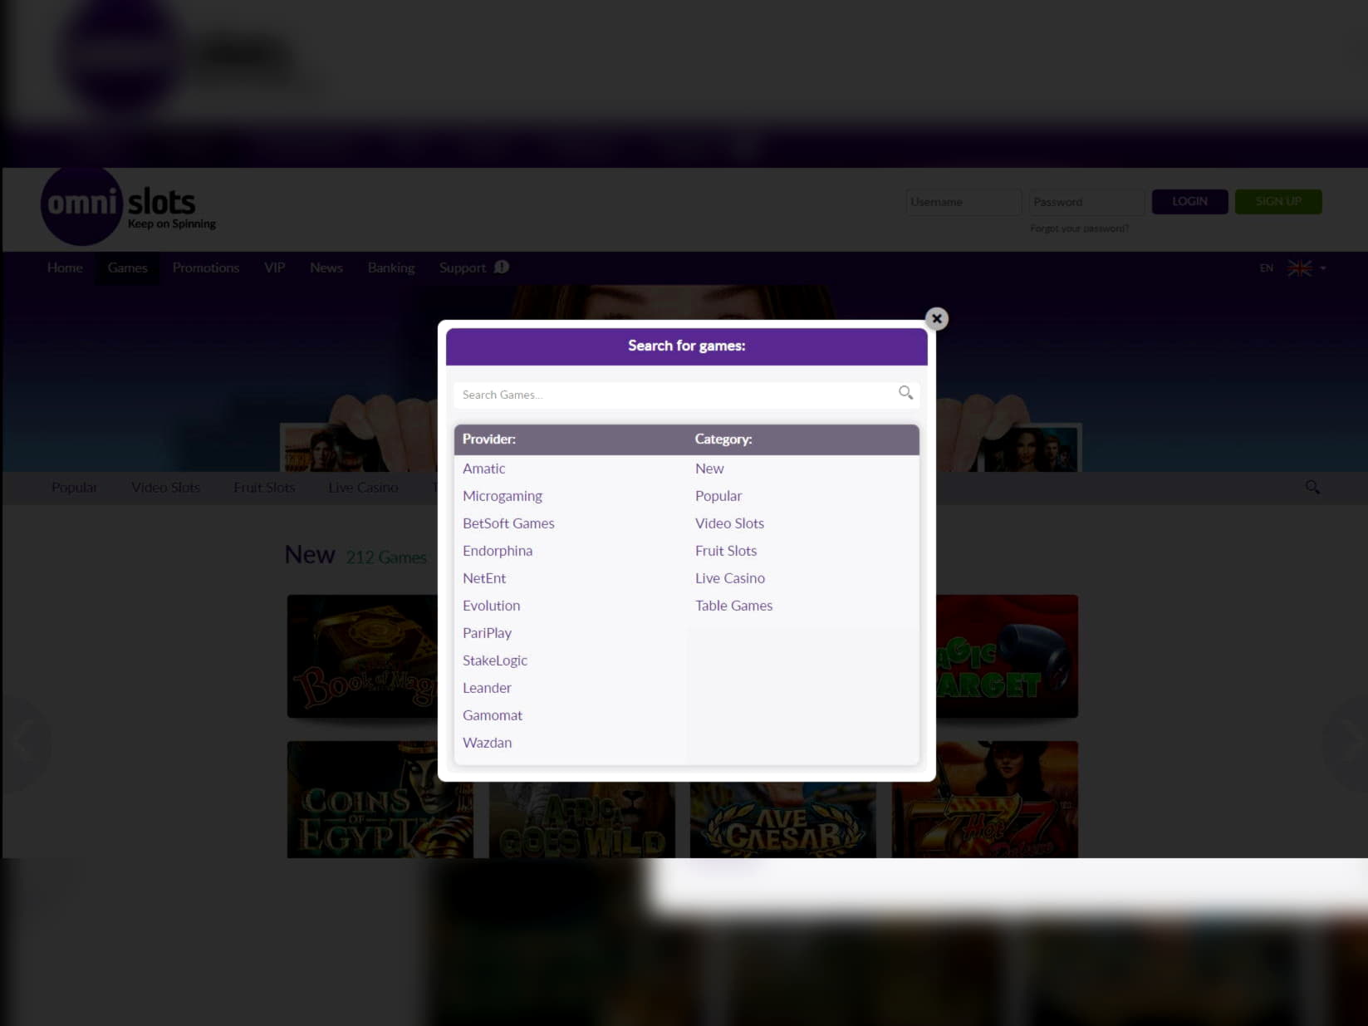Click Forgot your password link
This screenshot has width=1368, height=1026.
tap(1079, 228)
